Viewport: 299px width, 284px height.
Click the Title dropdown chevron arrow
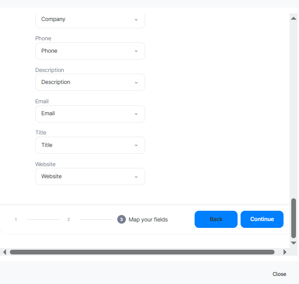[136, 146]
